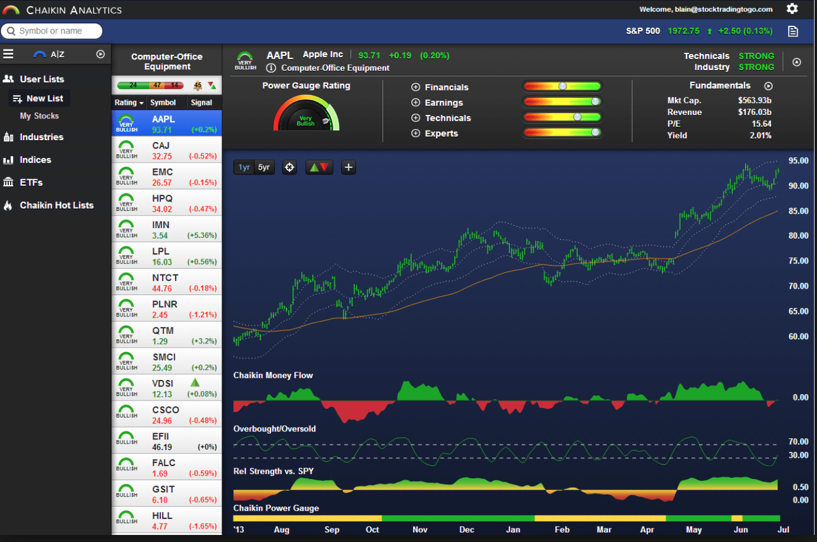817x542 pixels.
Task: Click the A|Z sort icon in sidebar
Action: coord(50,54)
